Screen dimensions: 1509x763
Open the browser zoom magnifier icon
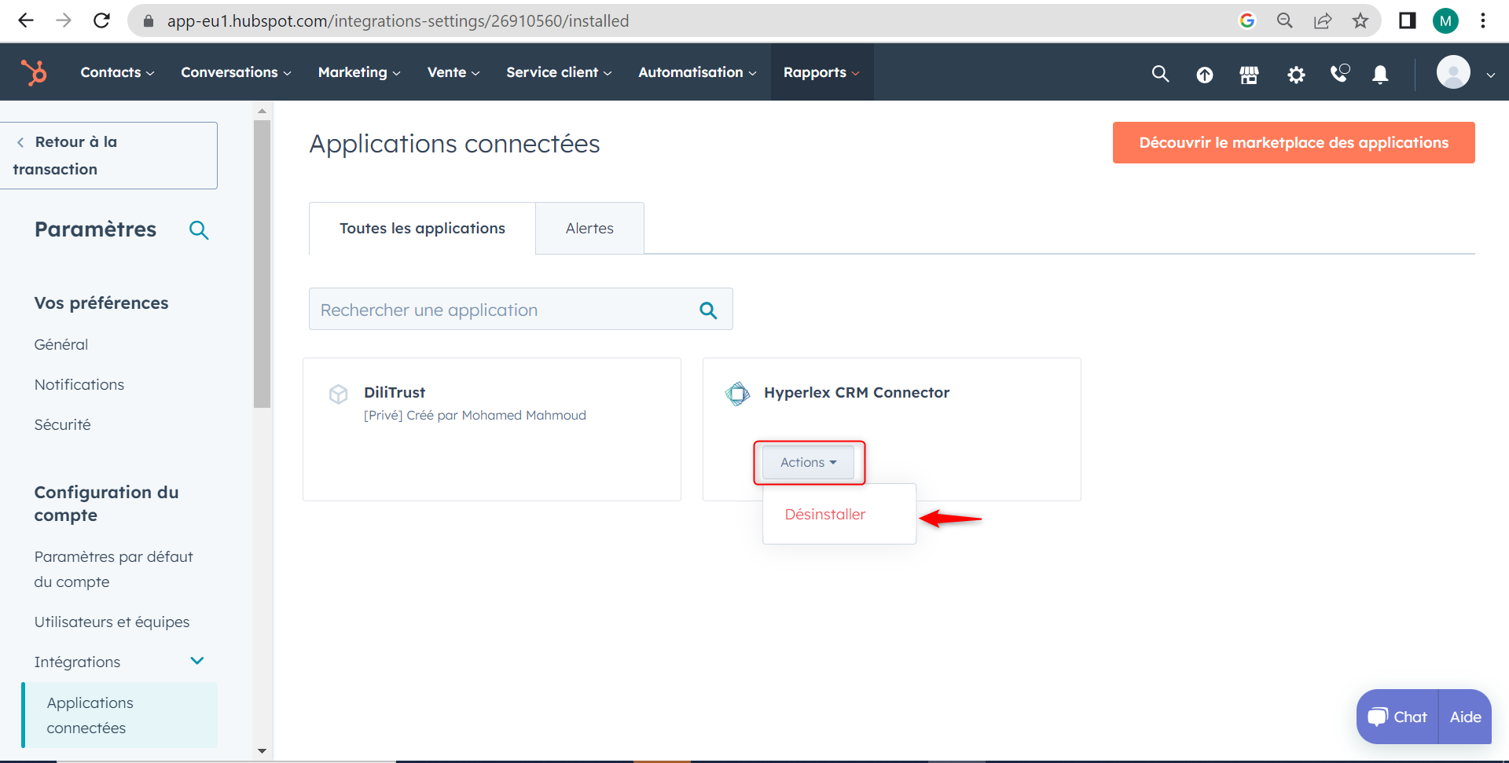click(x=1285, y=20)
